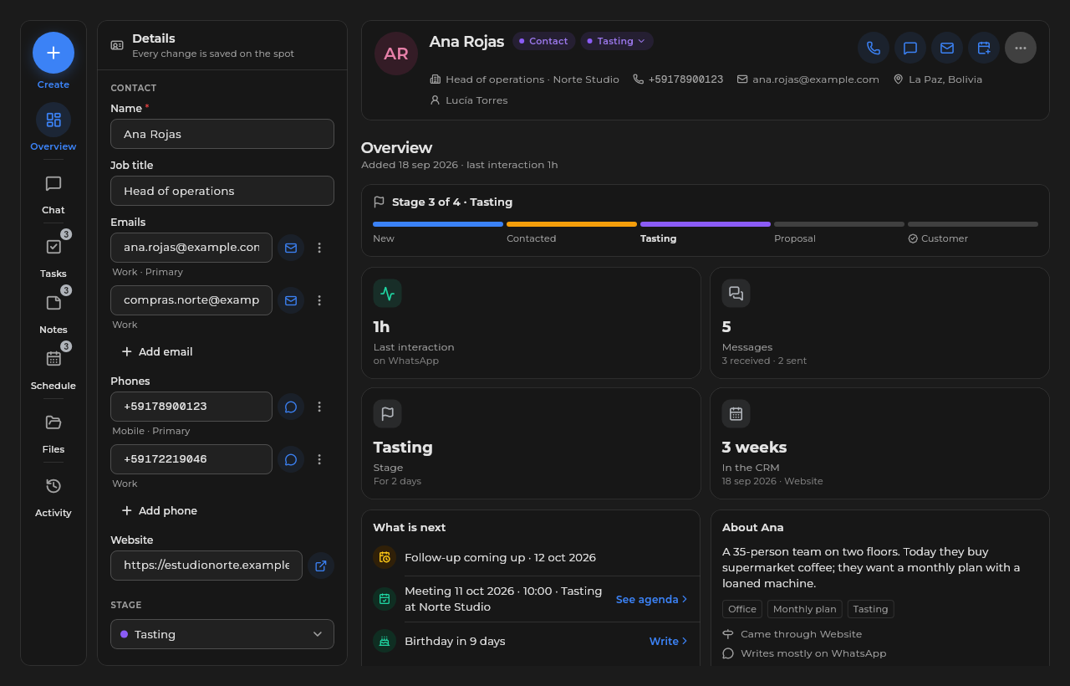
Task: Edit the Name field containing Ana Rojas
Action: coord(222,134)
